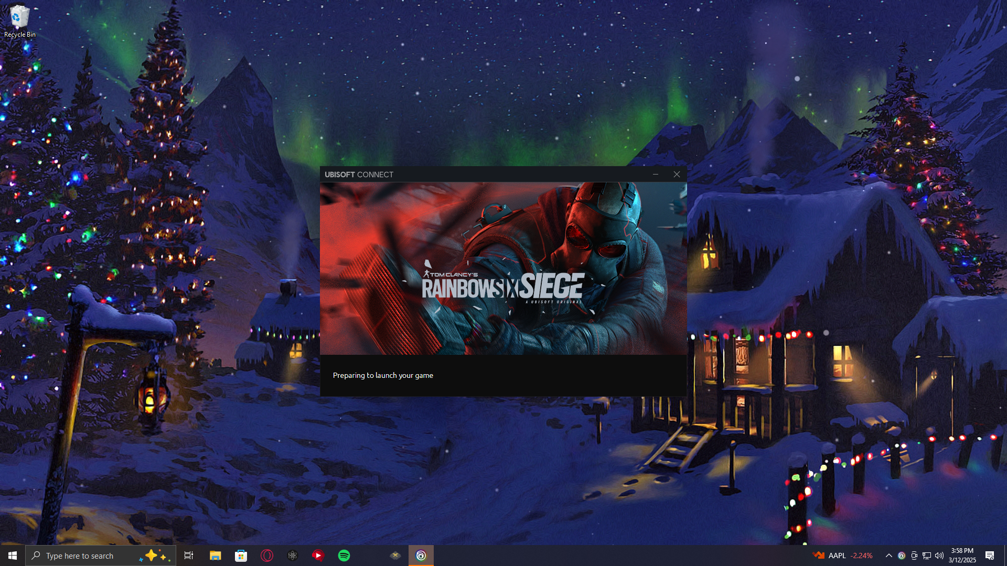Open the Windows Start menu

pos(13,556)
